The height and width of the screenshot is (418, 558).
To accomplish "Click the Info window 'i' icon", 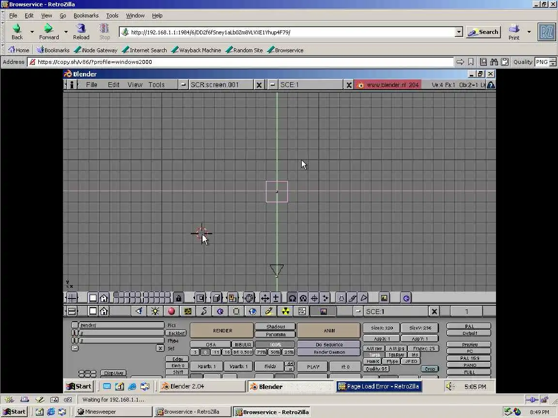I will click(x=72, y=85).
